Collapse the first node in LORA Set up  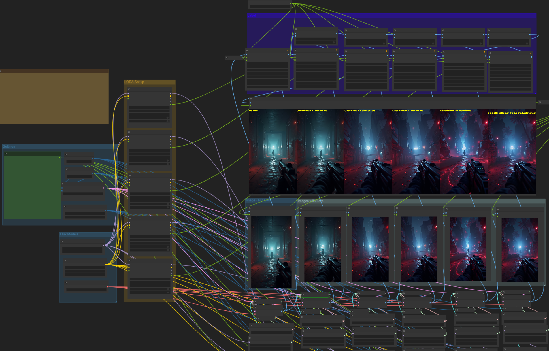(129, 89)
